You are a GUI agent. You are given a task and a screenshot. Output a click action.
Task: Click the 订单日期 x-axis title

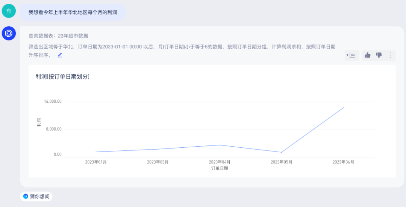point(220,168)
